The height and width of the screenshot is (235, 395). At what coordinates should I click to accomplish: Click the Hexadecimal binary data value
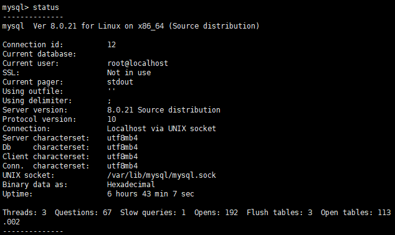131,185
